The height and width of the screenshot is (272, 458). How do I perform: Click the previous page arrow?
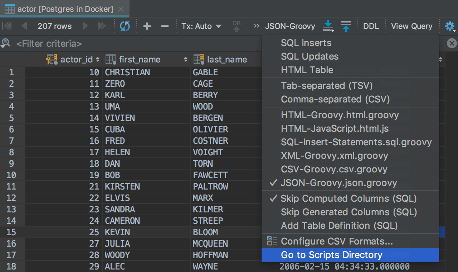point(24,26)
